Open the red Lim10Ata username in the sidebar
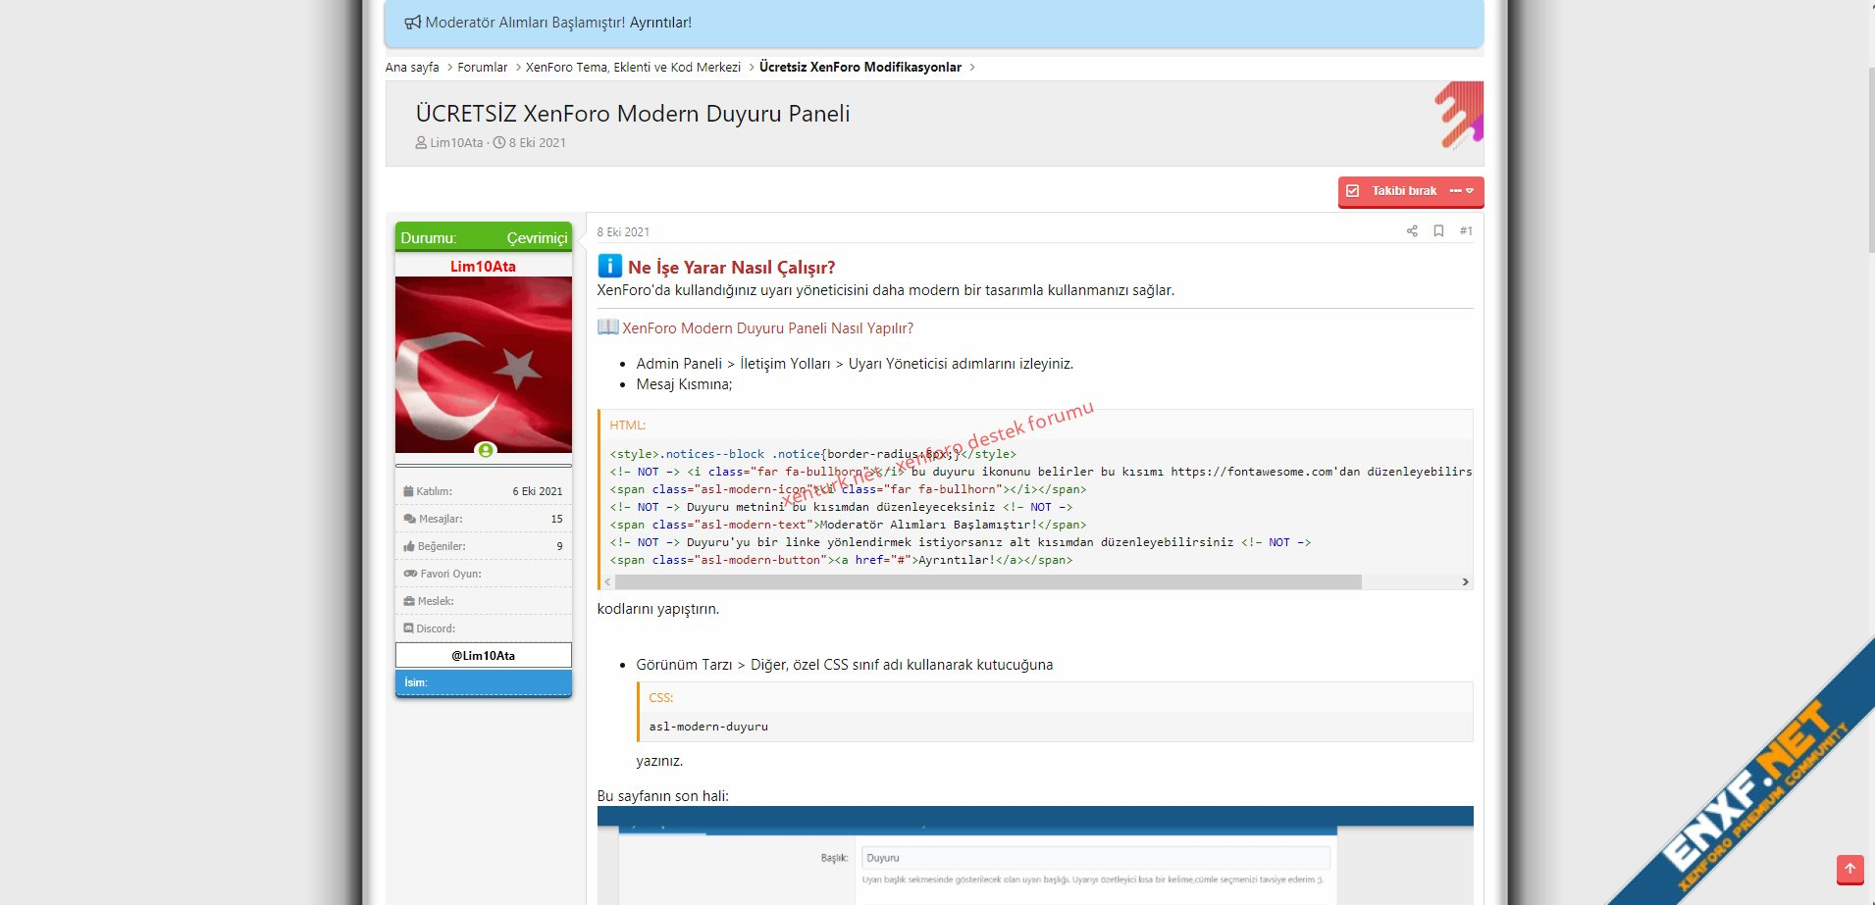This screenshot has width=1875, height=905. (x=483, y=267)
